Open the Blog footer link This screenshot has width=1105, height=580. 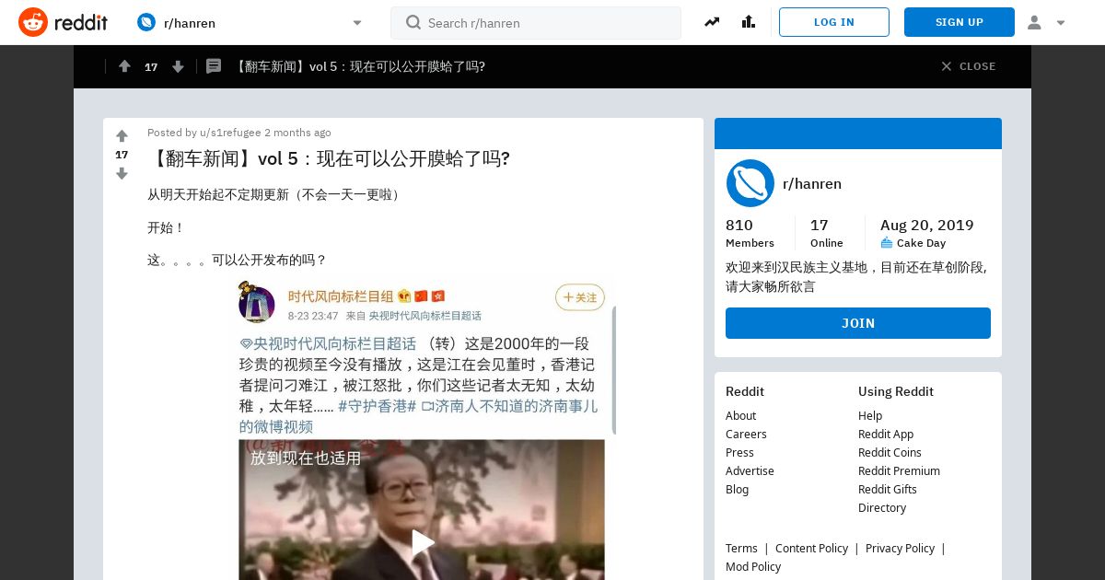click(737, 490)
